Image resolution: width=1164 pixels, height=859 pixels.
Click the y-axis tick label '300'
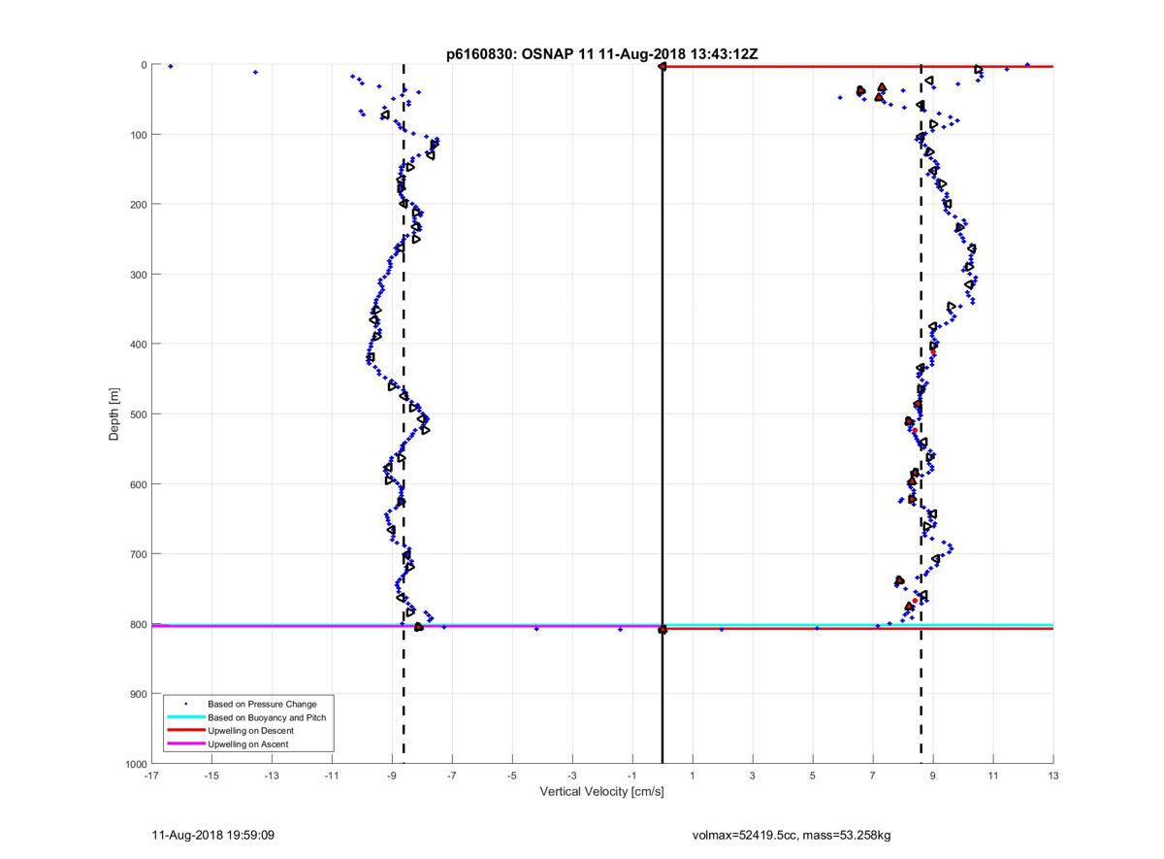(139, 275)
